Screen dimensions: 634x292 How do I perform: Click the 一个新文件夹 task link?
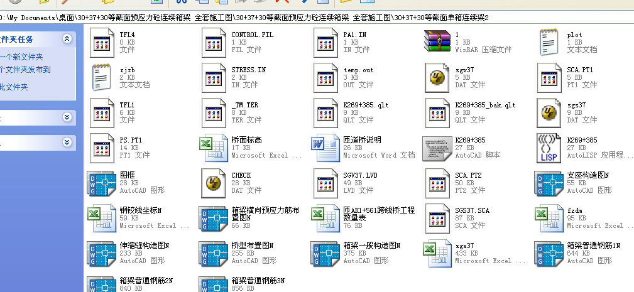coord(21,57)
